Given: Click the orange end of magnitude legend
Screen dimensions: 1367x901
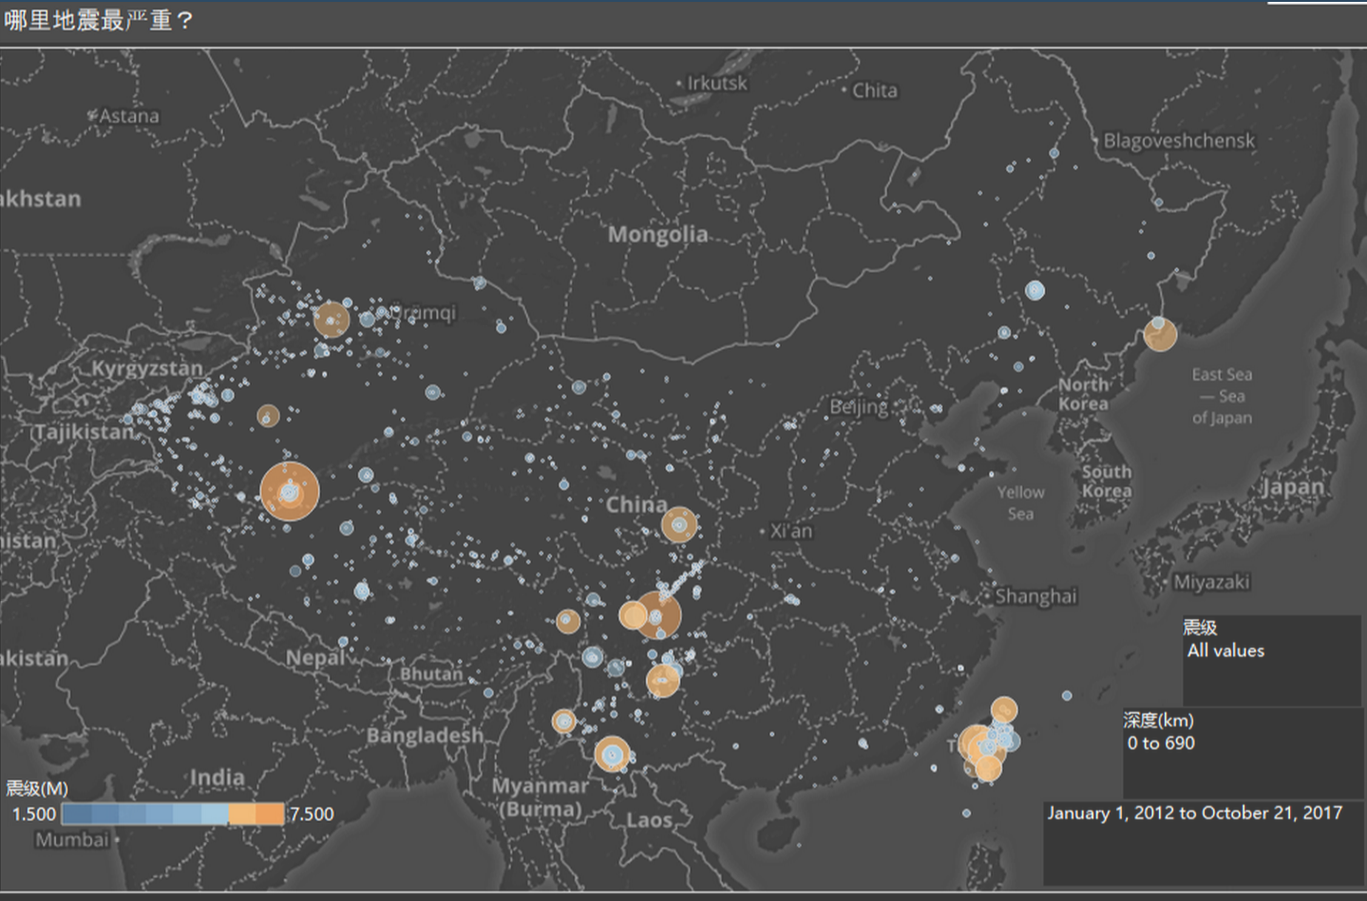Looking at the screenshot, I should pos(270,815).
